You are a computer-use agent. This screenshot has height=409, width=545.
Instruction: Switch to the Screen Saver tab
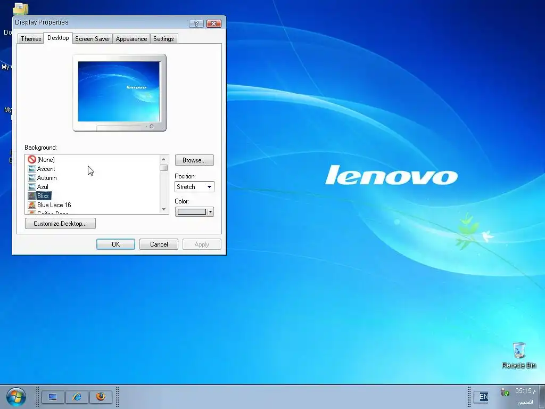[x=93, y=38]
